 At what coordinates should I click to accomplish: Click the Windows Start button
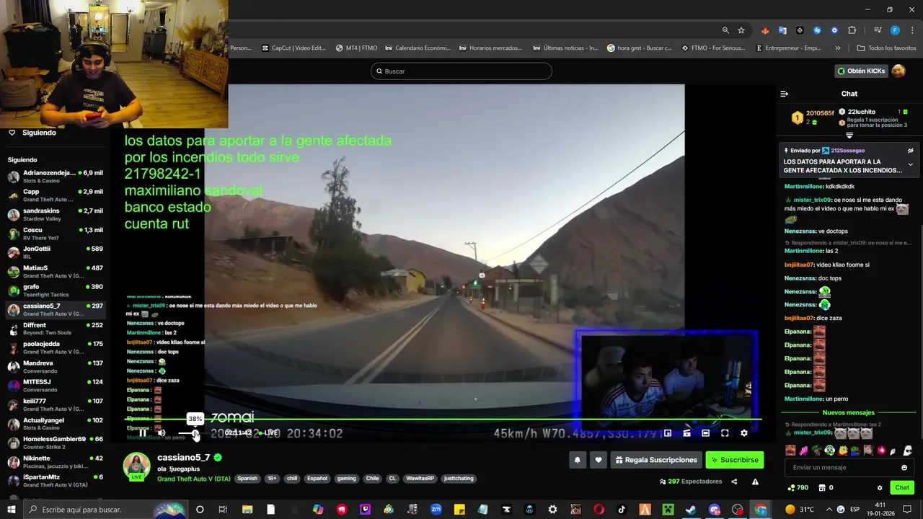[x=12, y=510]
